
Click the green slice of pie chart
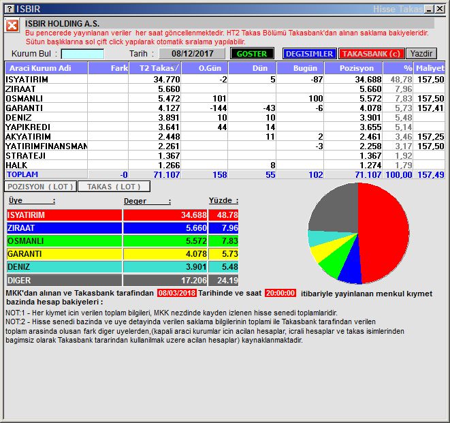click(337, 258)
